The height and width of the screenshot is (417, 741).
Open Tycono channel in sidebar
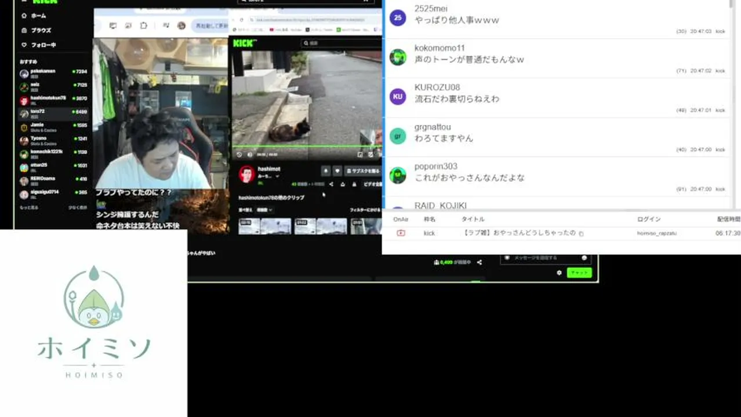tap(53, 140)
